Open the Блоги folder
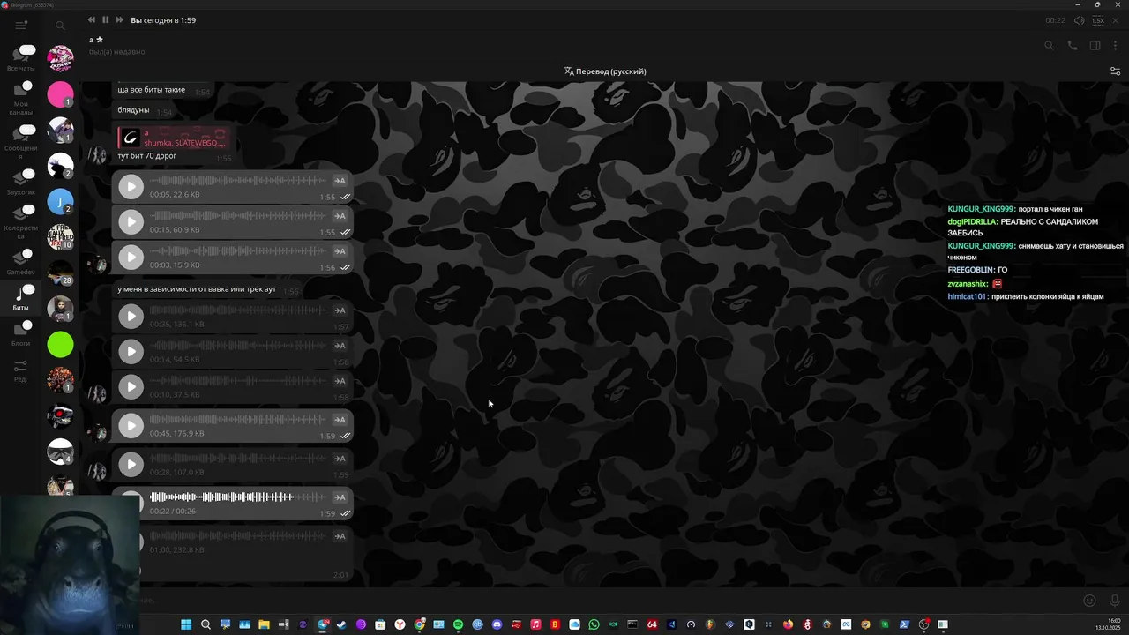1129x635 pixels. (x=21, y=333)
